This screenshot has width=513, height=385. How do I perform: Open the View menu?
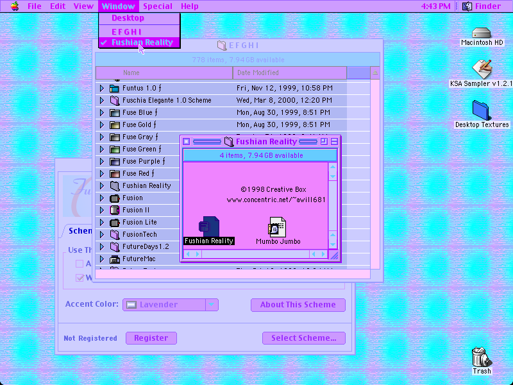tap(83, 6)
